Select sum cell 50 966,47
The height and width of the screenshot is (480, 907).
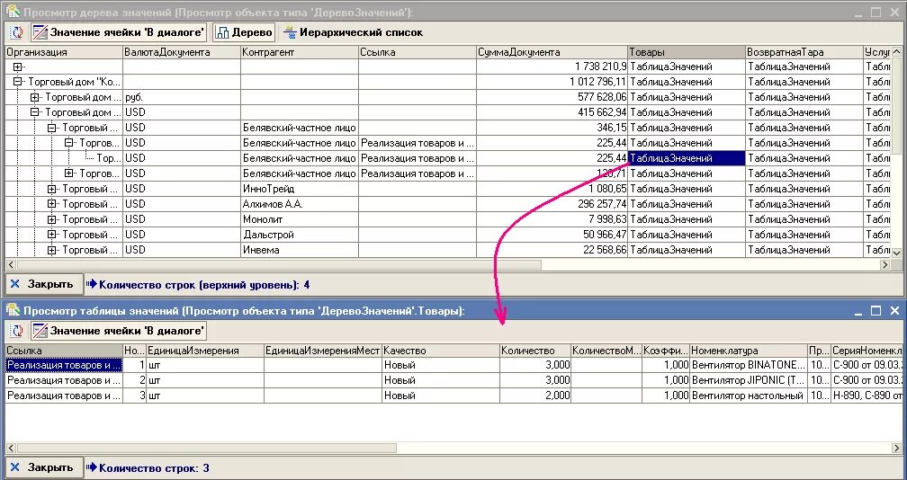click(x=552, y=235)
